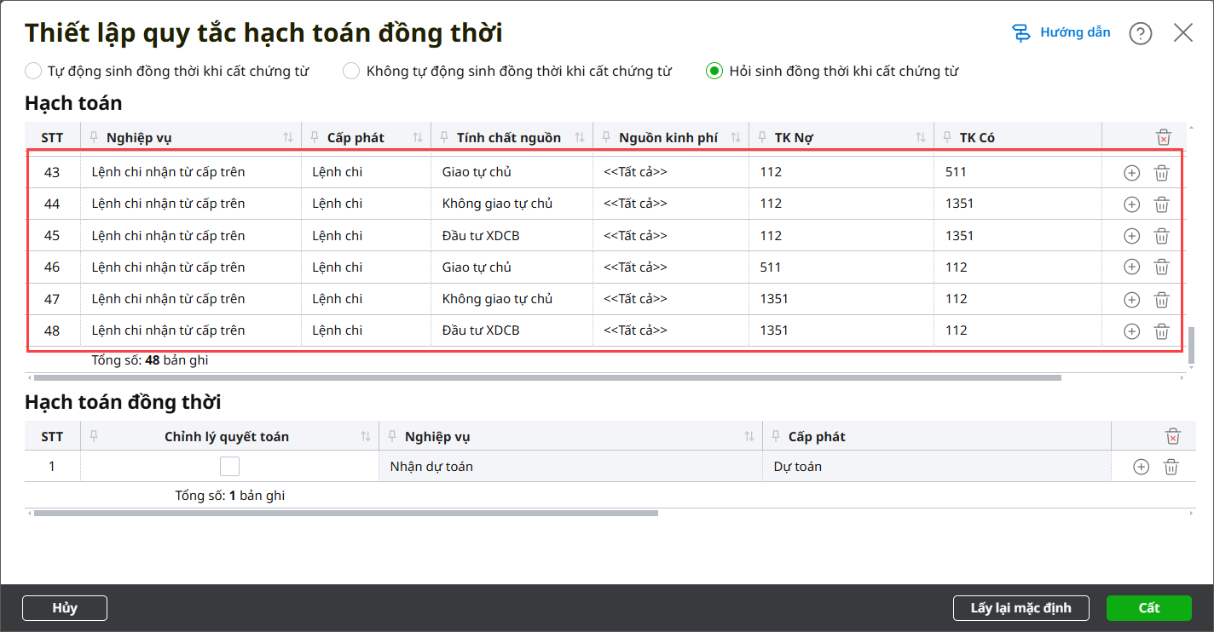
Task: Select Đầu tư XDCB cell in row 45
Action: pyautogui.click(x=512, y=236)
